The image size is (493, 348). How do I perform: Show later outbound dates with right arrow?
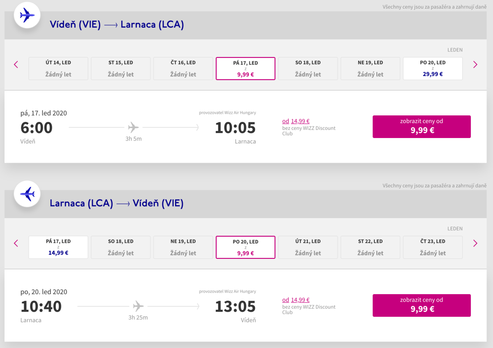(x=475, y=65)
